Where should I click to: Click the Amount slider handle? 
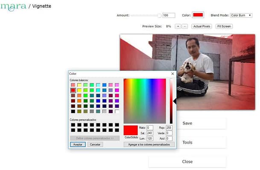[x=160, y=15]
